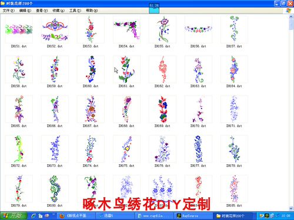Select the ZH165.dst thumbnail

19,109
